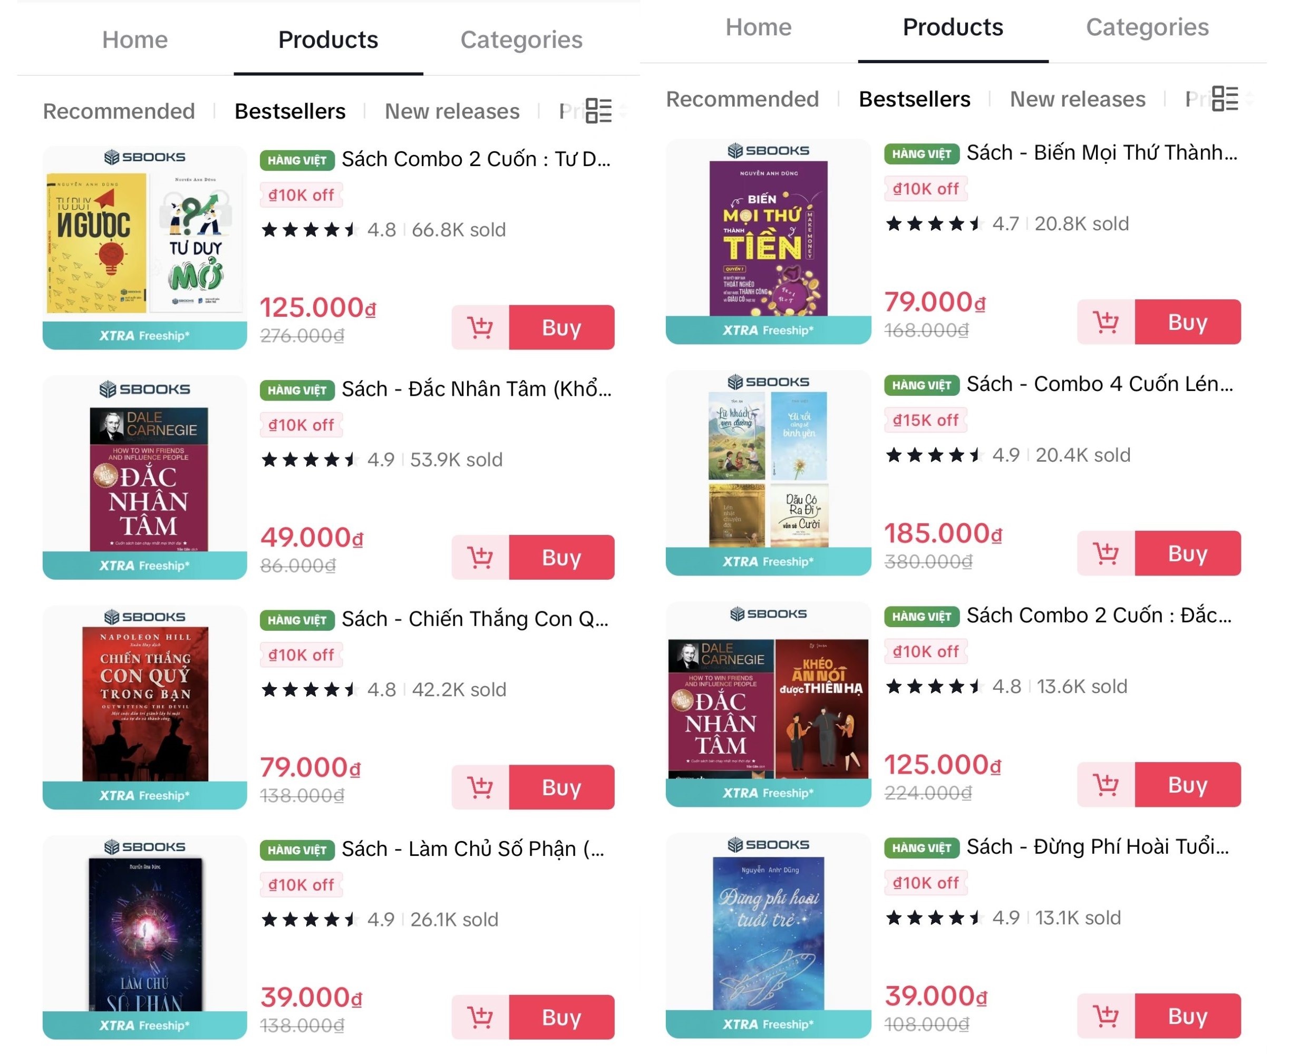
Task: Add Đắc Nhân Tâm 125.000đ combo to cart
Action: (x=1106, y=784)
